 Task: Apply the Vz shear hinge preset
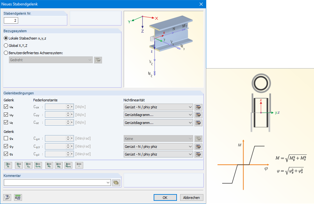pos(28,165)
